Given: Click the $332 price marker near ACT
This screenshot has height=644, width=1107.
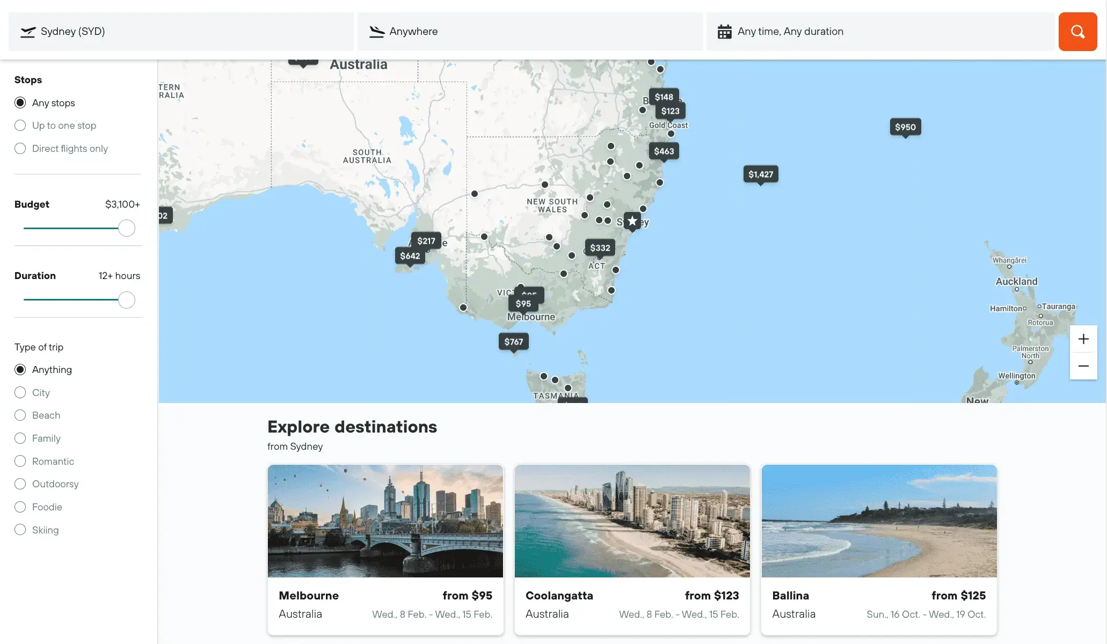Looking at the screenshot, I should (600, 248).
